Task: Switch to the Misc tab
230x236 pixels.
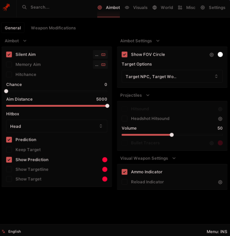Action: (187, 8)
